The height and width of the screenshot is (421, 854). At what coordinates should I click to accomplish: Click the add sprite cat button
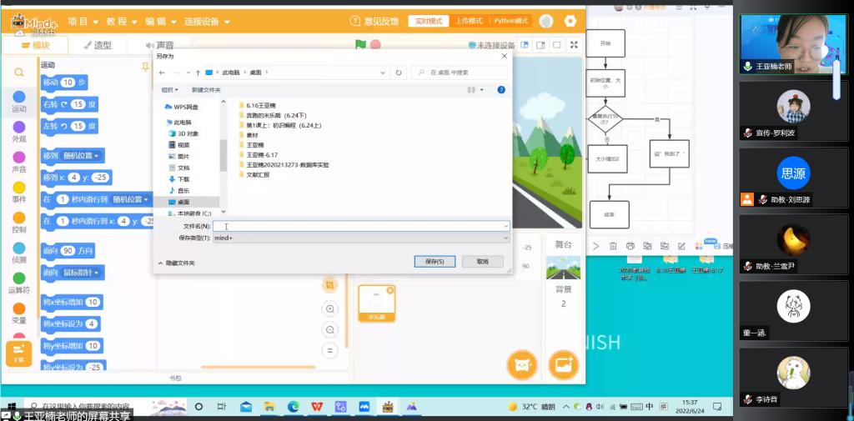coord(522,364)
